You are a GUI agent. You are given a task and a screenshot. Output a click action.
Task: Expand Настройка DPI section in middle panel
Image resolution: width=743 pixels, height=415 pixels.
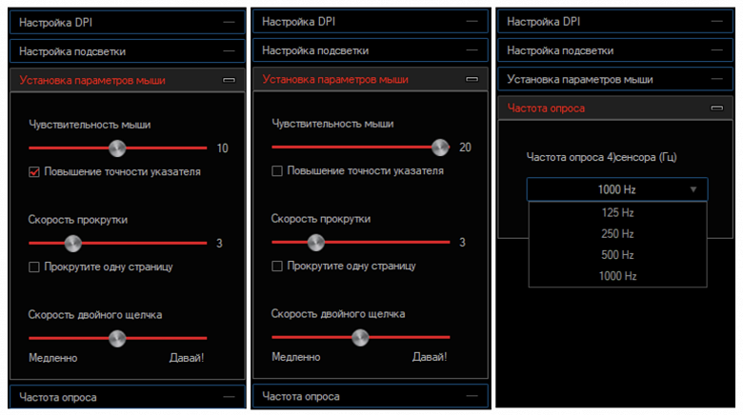[371, 21]
